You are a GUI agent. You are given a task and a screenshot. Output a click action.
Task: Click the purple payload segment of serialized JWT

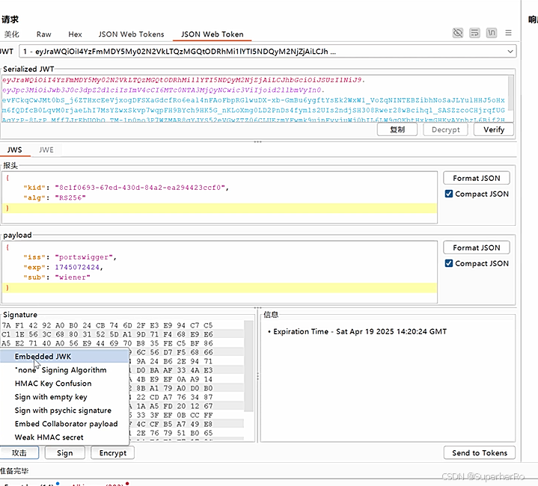163,90
